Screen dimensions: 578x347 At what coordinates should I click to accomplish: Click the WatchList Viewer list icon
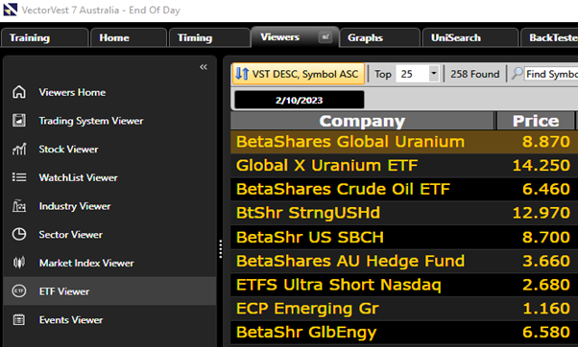click(19, 177)
